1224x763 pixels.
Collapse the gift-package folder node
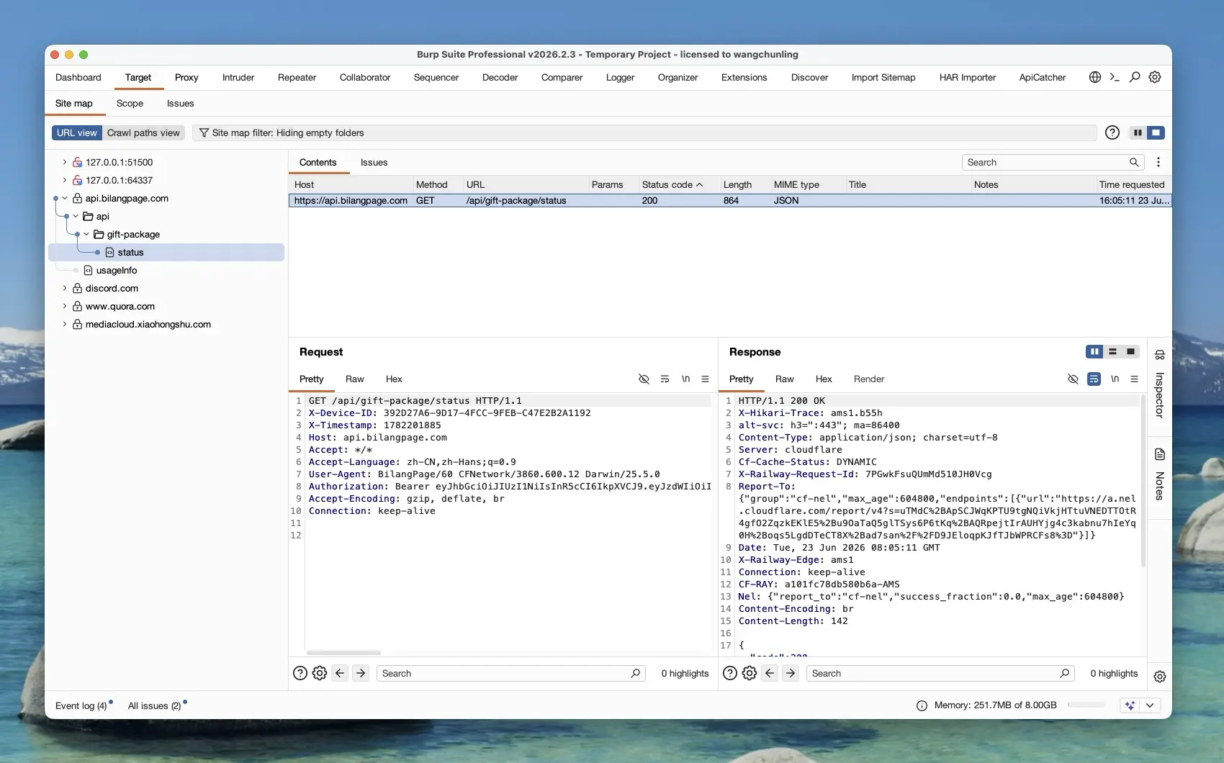tap(86, 234)
